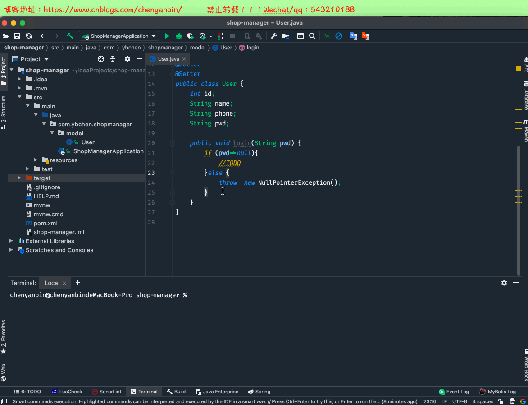This screenshot has height=405, width=528.
Task: Open settings via the wrench icon
Action: 274,36
